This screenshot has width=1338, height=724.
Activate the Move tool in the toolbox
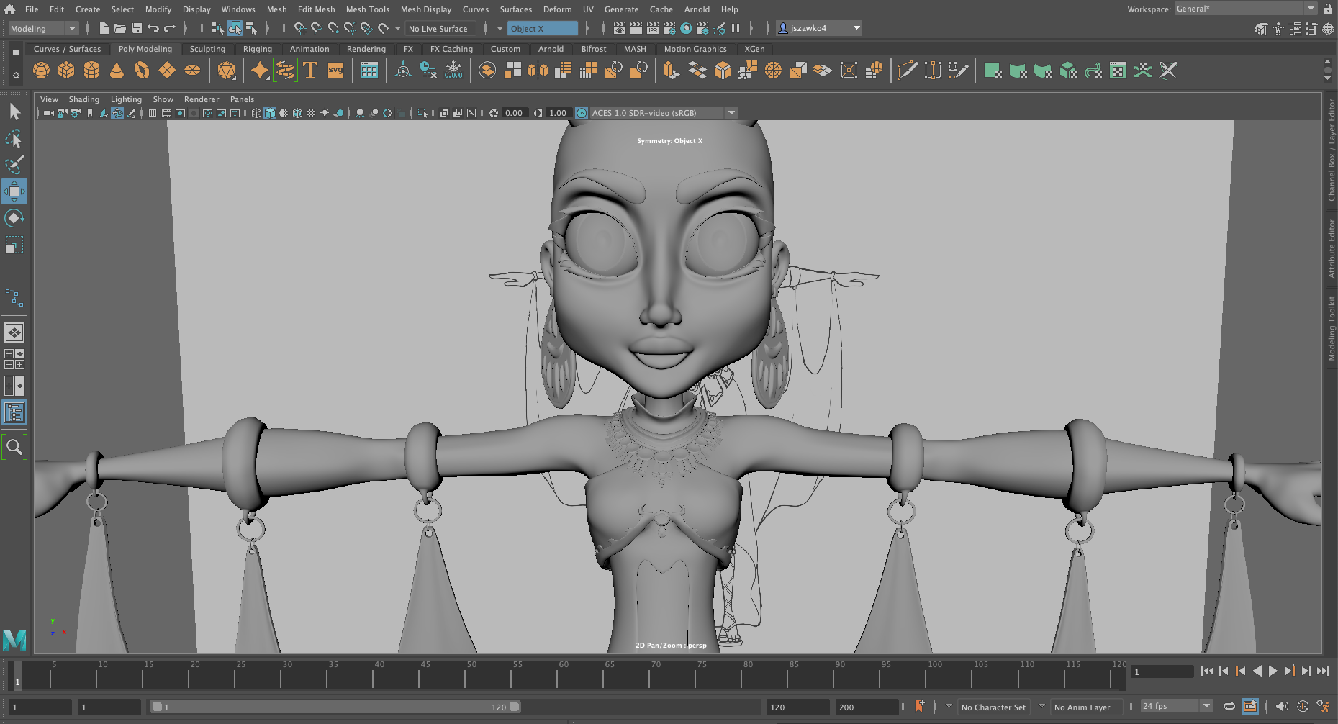(x=14, y=191)
